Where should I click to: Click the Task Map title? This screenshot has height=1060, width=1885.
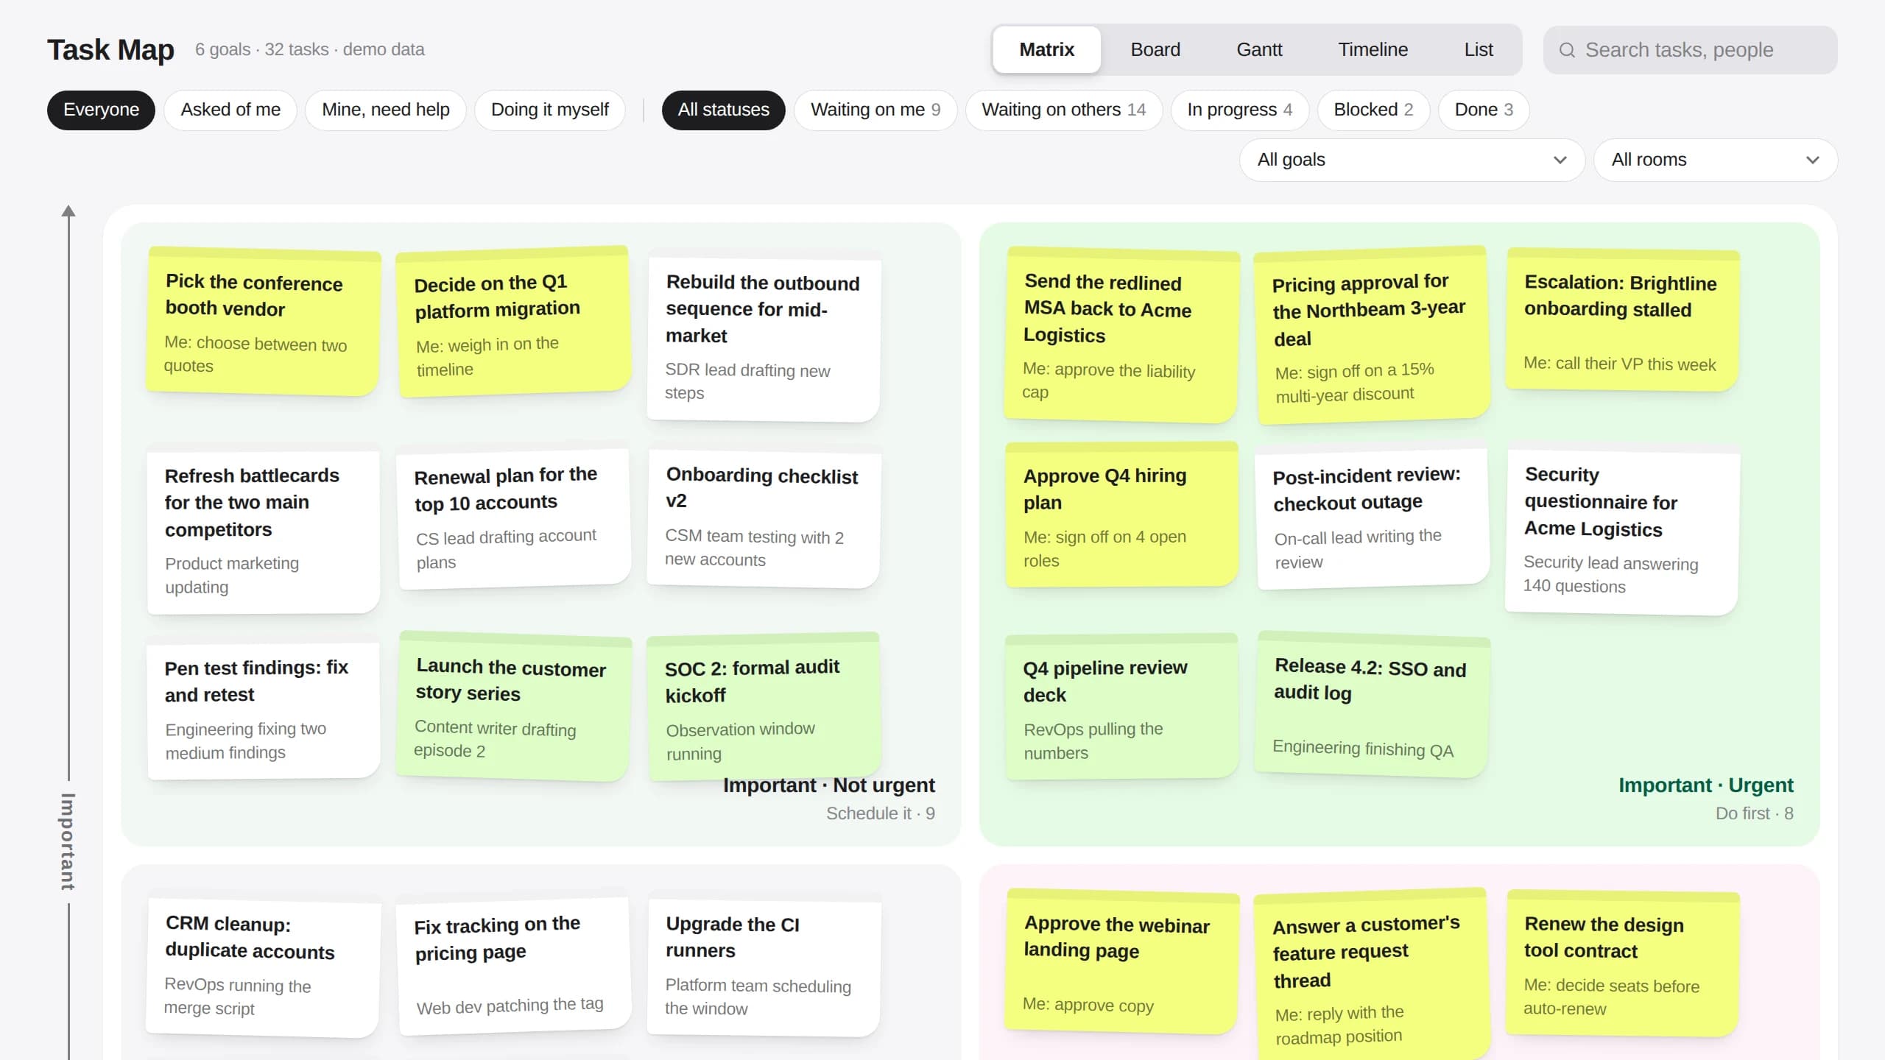point(110,50)
